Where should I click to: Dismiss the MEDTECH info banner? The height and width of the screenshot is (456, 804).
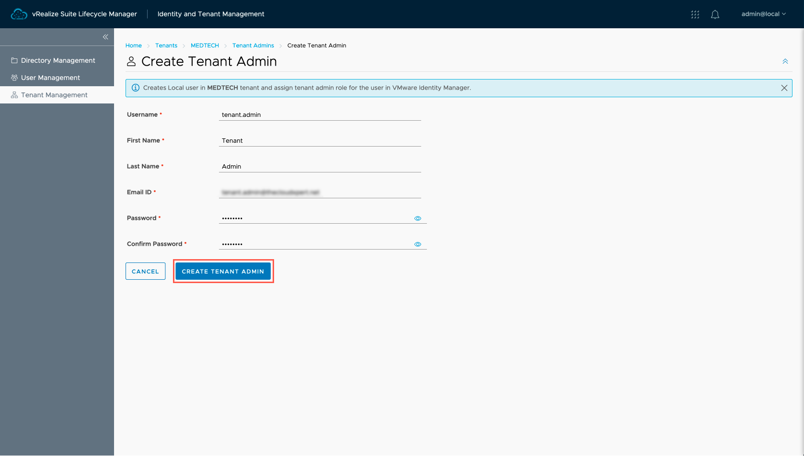(784, 88)
